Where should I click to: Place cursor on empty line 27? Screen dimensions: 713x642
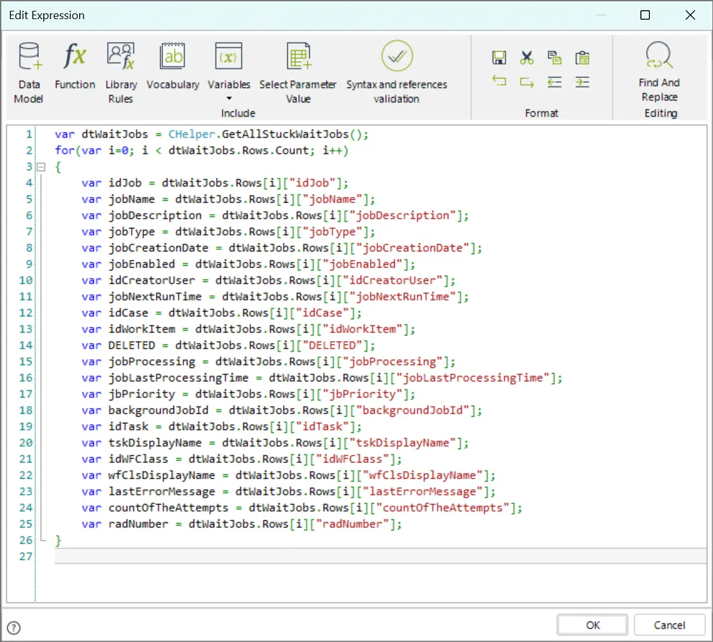(x=380, y=556)
